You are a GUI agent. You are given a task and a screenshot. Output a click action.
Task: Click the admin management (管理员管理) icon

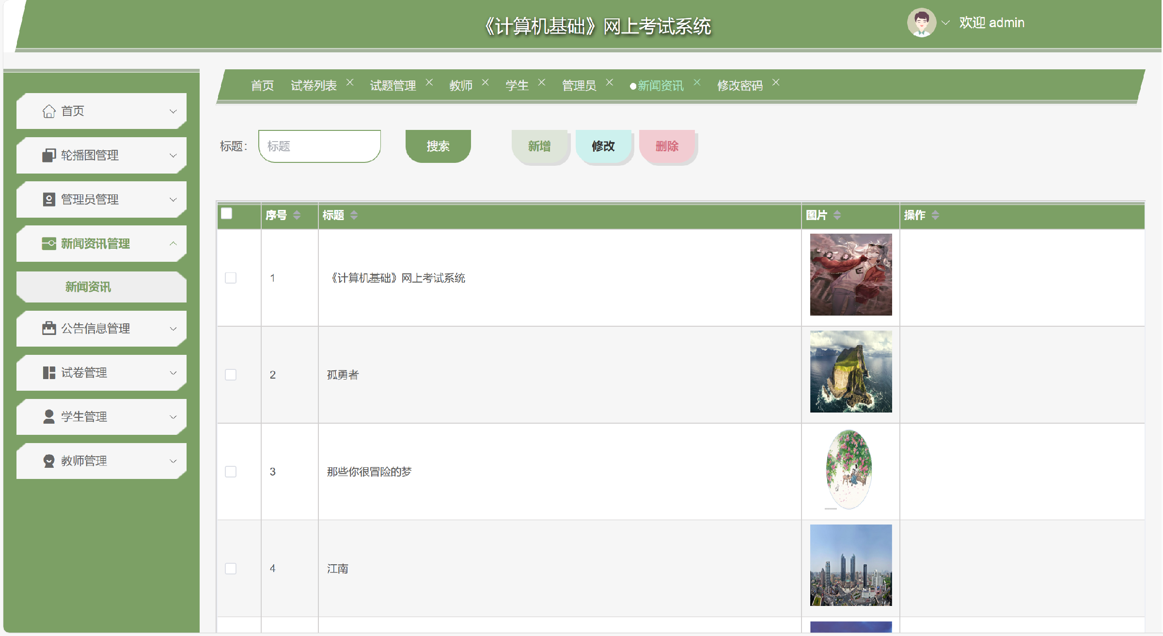(49, 200)
